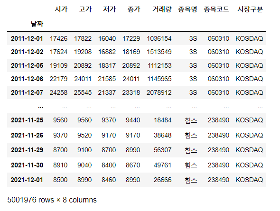
Task: Click the 저가 value 18317
Action: click(x=107, y=65)
